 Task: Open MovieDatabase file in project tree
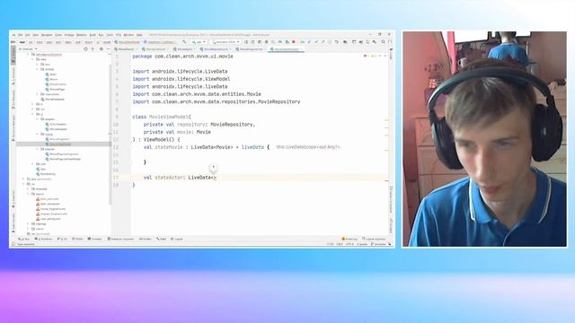[x=52, y=100]
